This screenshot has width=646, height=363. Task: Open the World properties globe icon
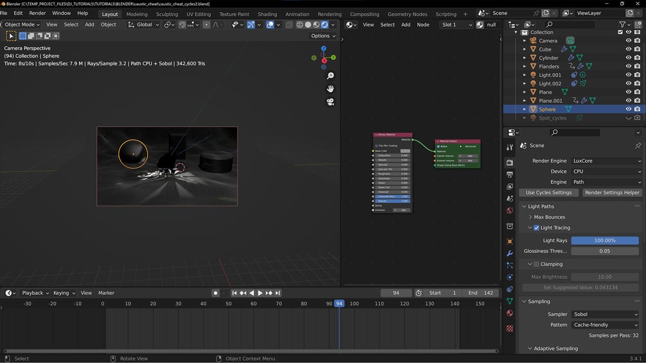tap(510, 211)
